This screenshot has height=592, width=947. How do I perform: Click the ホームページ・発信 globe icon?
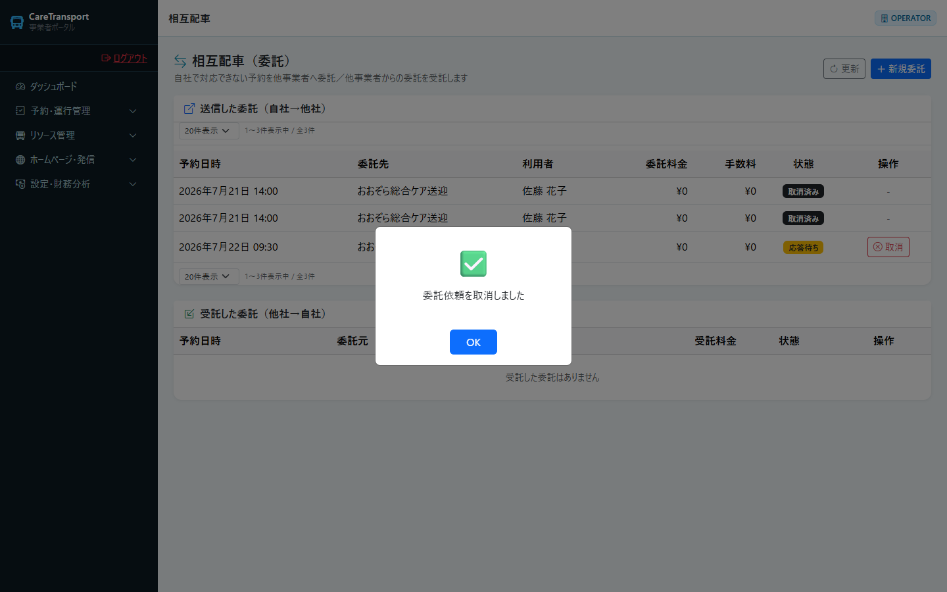20,159
